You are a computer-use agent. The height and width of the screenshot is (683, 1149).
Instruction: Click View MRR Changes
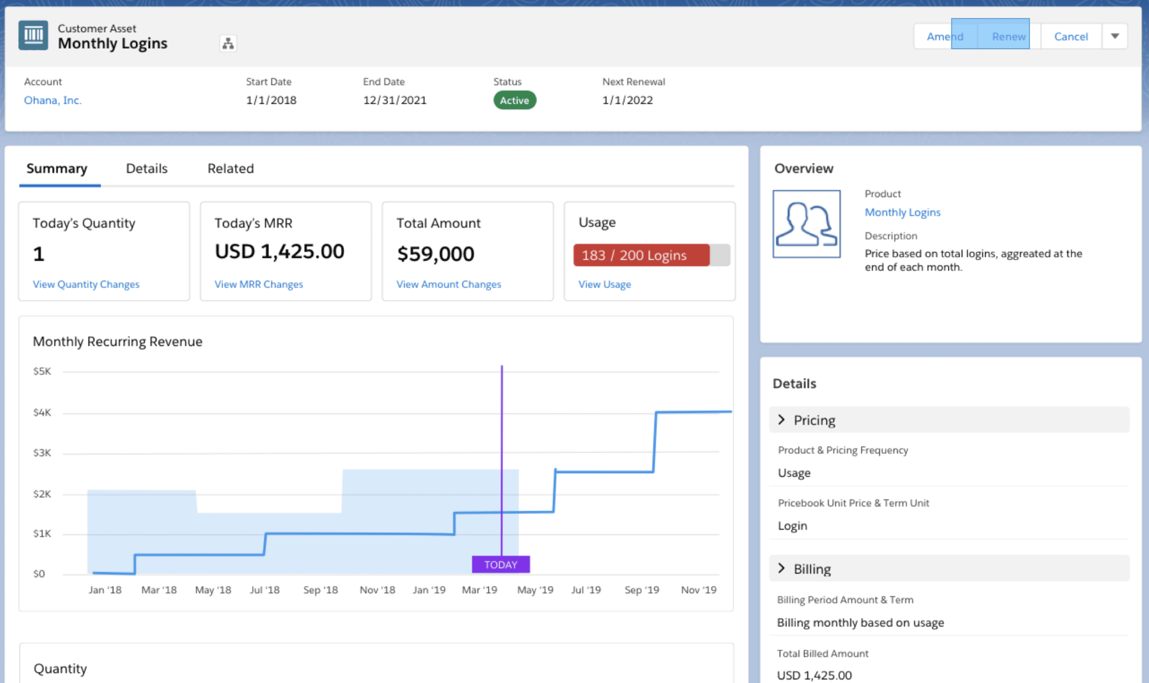(259, 284)
